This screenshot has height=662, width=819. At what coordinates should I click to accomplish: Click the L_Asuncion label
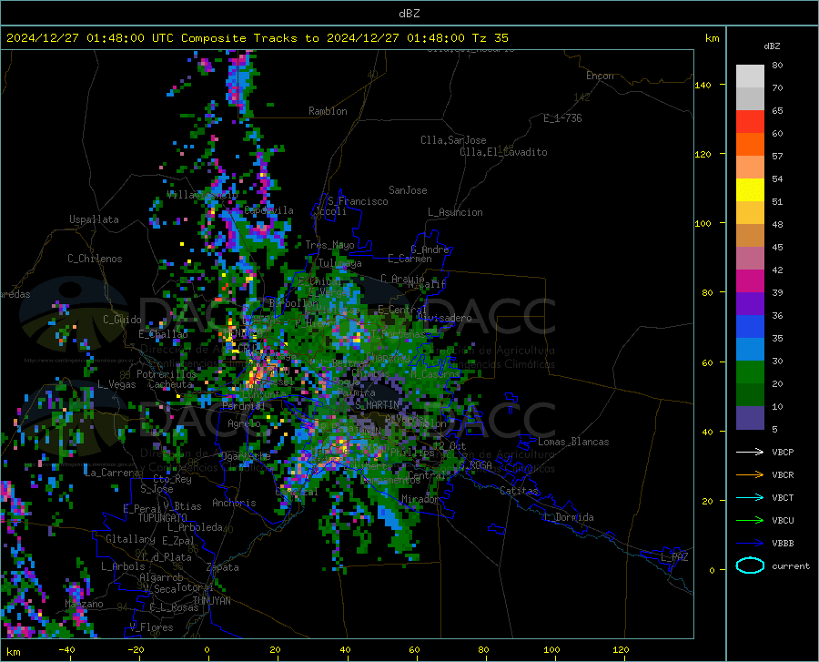[455, 212]
